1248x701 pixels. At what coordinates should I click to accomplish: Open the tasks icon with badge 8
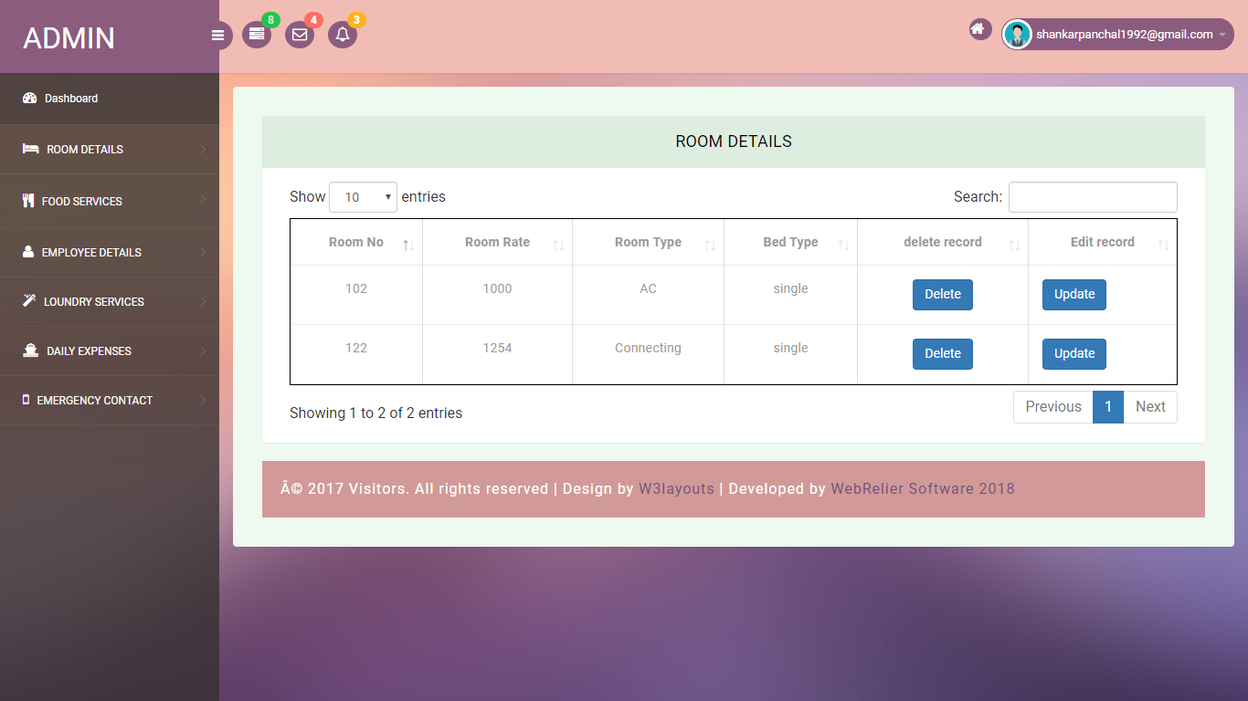[257, 35]
